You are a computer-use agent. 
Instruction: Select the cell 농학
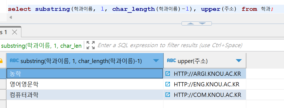pos(85,74)
